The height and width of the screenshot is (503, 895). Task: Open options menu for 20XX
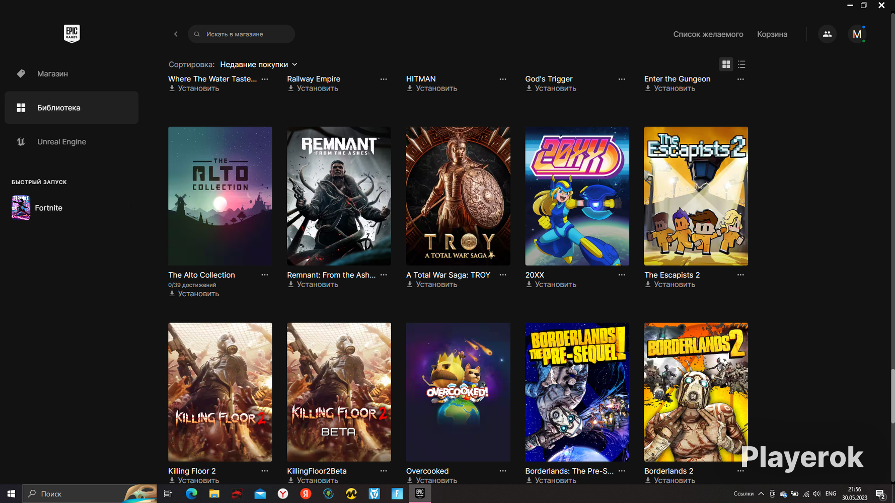pos(622,275)
